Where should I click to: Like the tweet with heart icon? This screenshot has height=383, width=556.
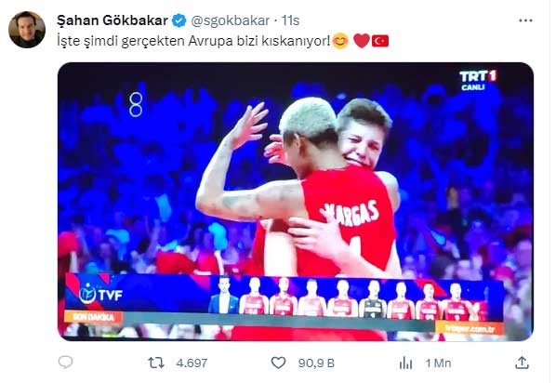coord(278,363)
